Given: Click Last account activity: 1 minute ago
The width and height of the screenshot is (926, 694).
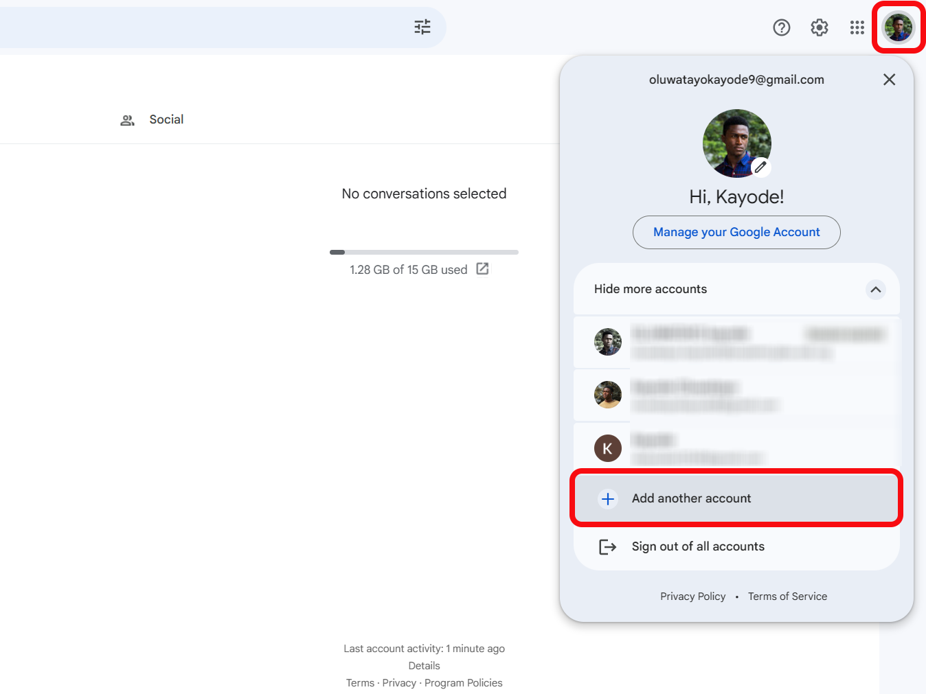Looking at the screenshot, I should (424, 649).
